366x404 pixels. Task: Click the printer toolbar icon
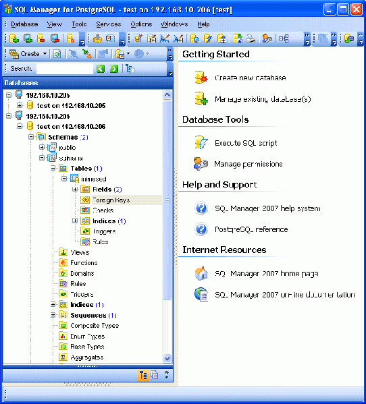(x=251, y=38)
